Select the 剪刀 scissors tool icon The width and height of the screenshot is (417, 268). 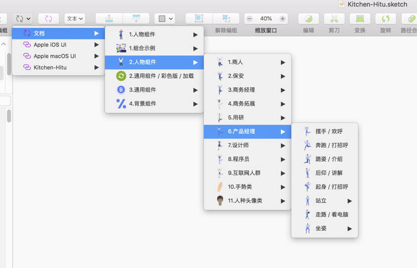click(x=334, y=19)
